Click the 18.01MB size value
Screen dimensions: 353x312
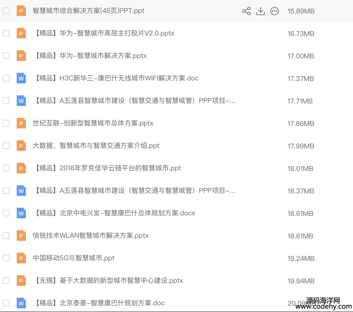[300, 169]
